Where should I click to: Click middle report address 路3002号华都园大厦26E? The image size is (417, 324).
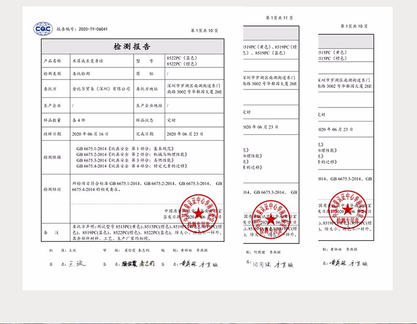[x=270, y=84]
